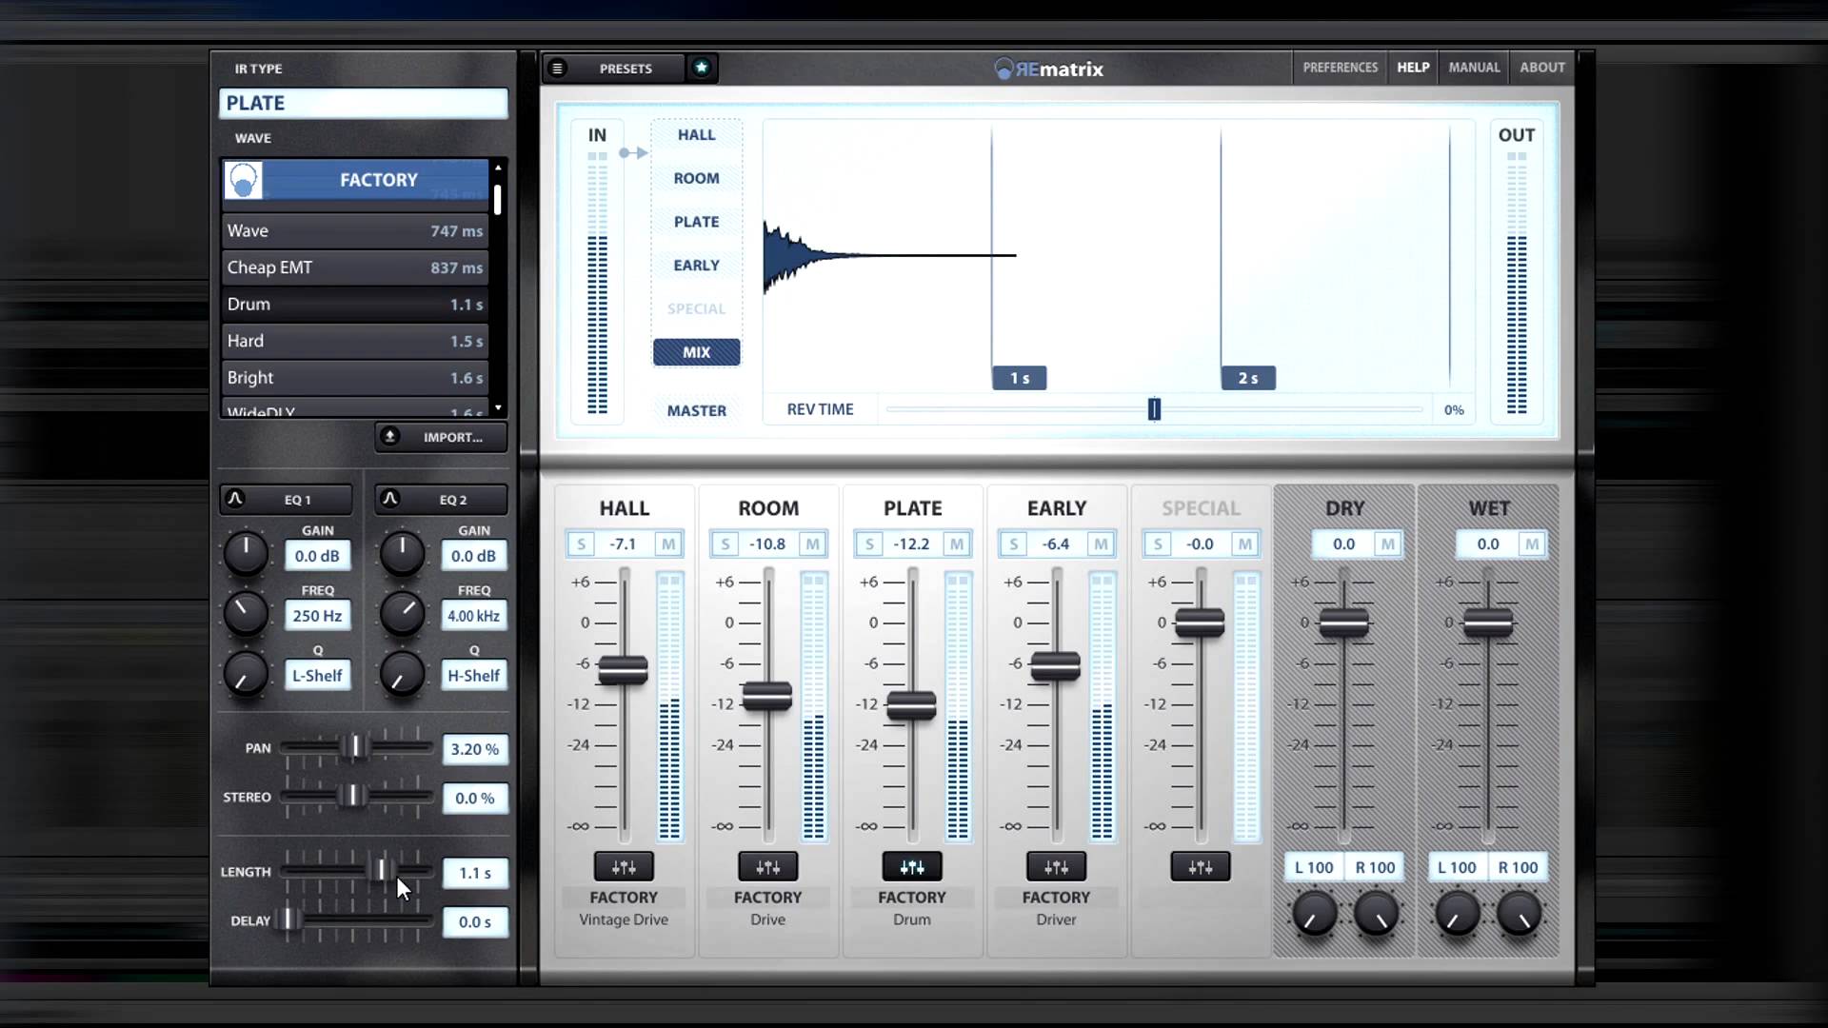Switch to the MASTER view tab

click(696, 410)
